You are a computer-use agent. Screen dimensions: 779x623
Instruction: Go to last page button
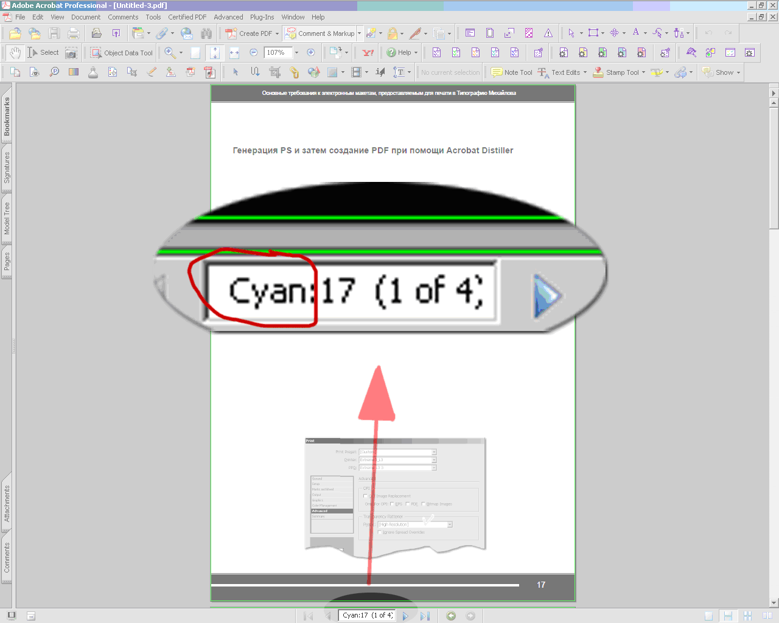[x=425, y=616]
